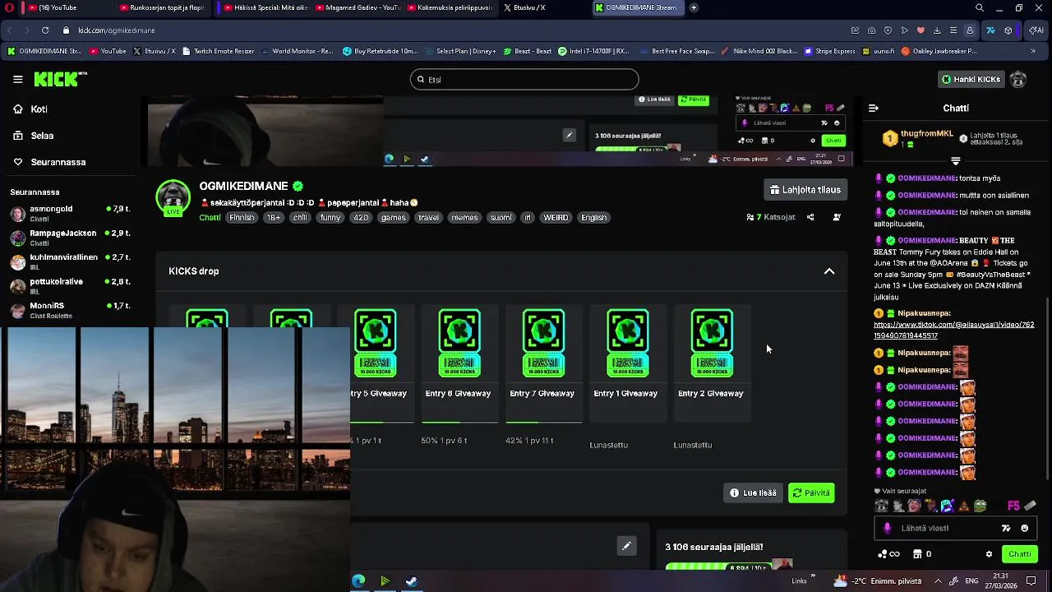Click the KICK logo
1052x592 pixels.
click(59, 79)
